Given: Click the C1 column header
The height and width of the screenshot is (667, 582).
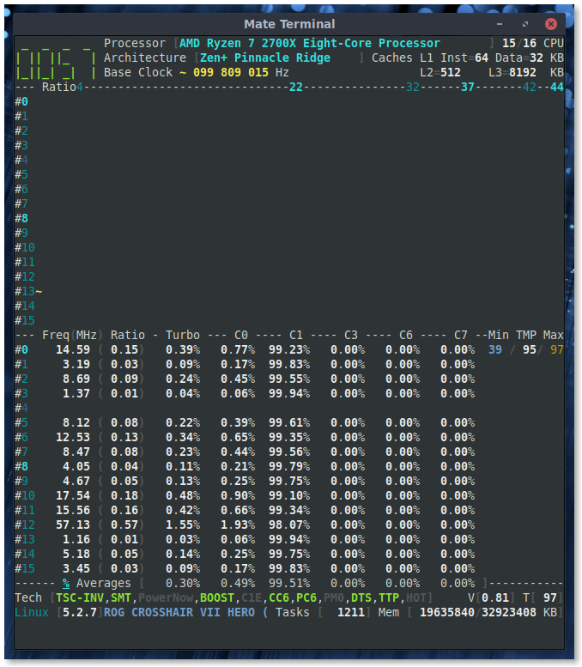Looking at the screenshot, I should pos(296,335).
